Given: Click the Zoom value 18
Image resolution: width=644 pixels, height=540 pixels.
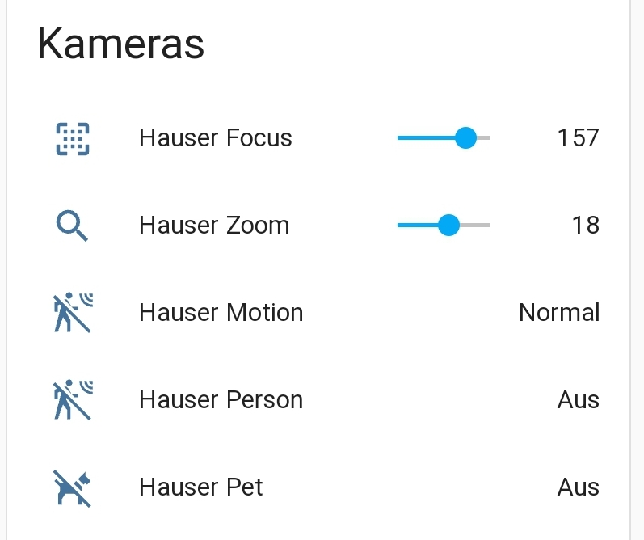Looking at the screenshot, I should pos(585,226).
